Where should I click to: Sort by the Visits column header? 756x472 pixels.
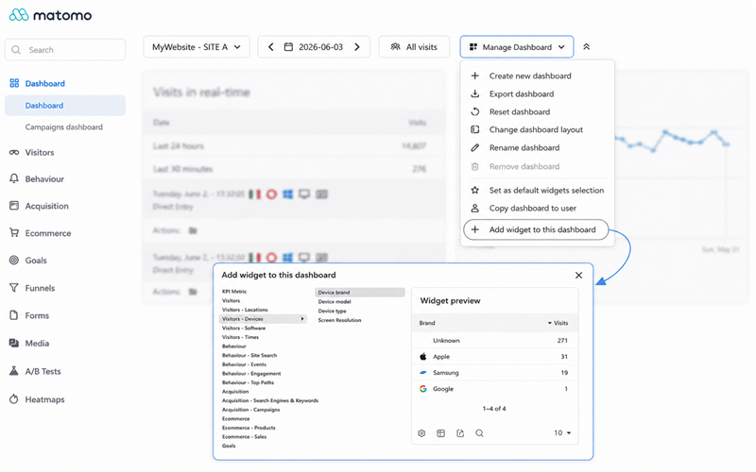(x=558, y=323)
